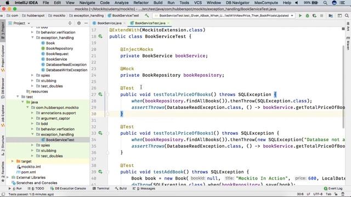Open the VCS menu
The width and height of the screenshot is (351, 197).
[197, 3]
